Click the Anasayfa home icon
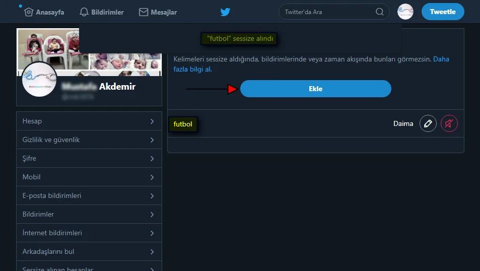This screenshot has width=480, height=271. pos(29,12)
